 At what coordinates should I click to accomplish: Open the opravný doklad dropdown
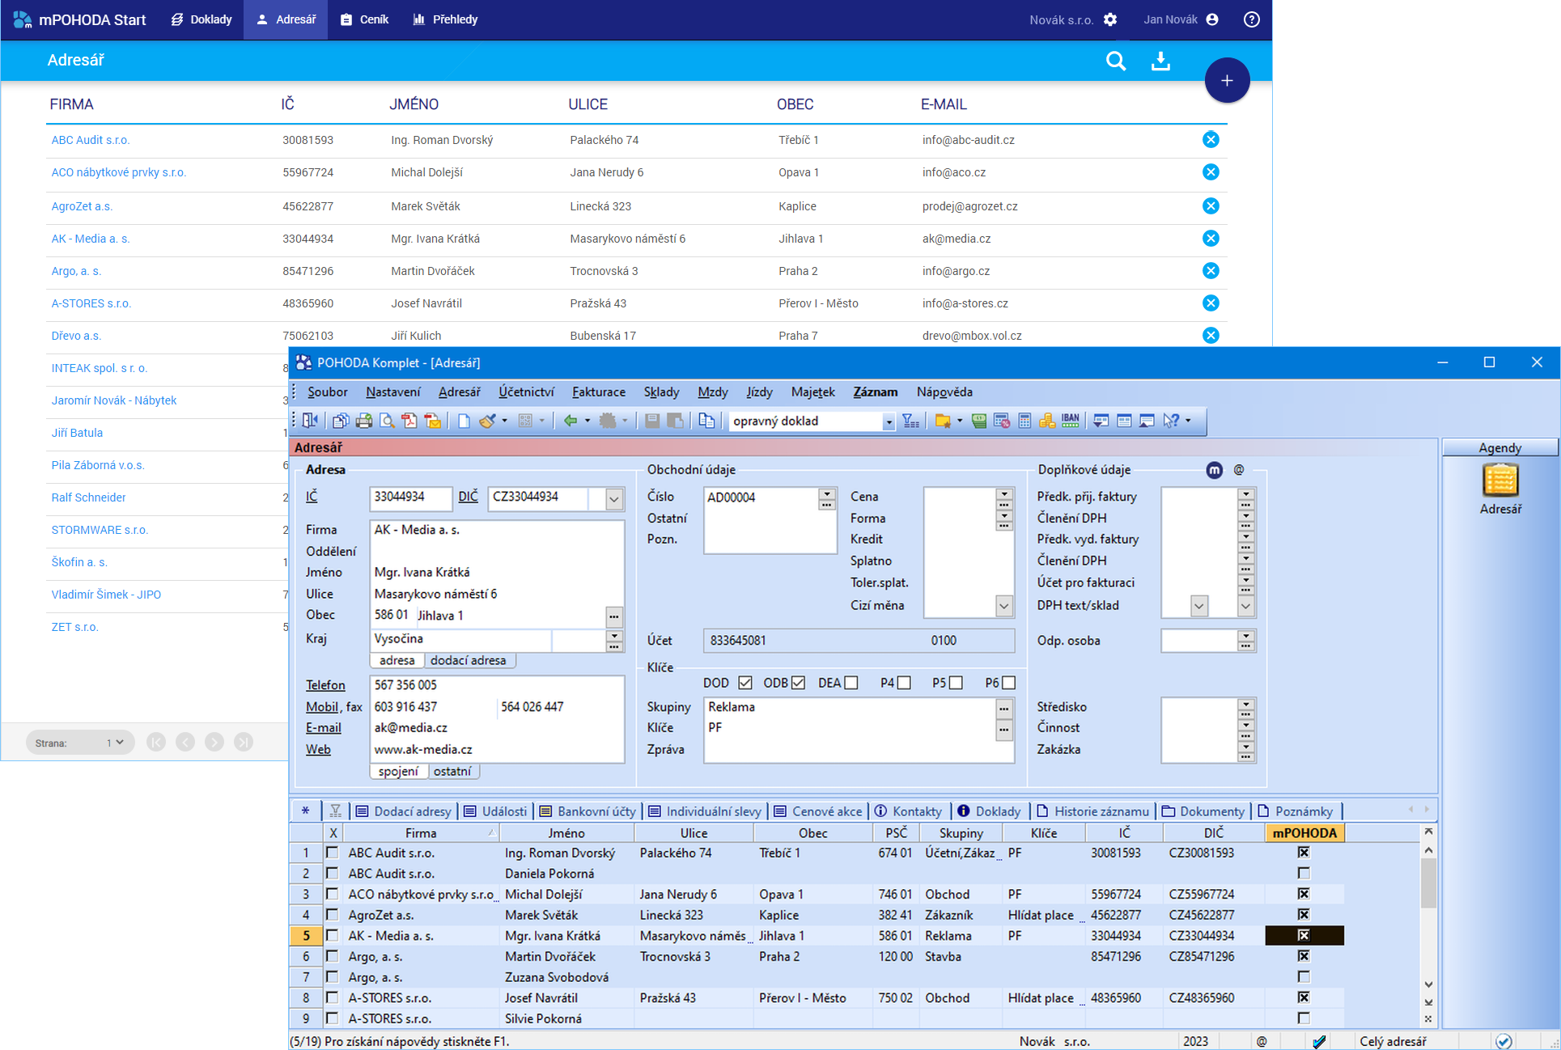point(888,421)
